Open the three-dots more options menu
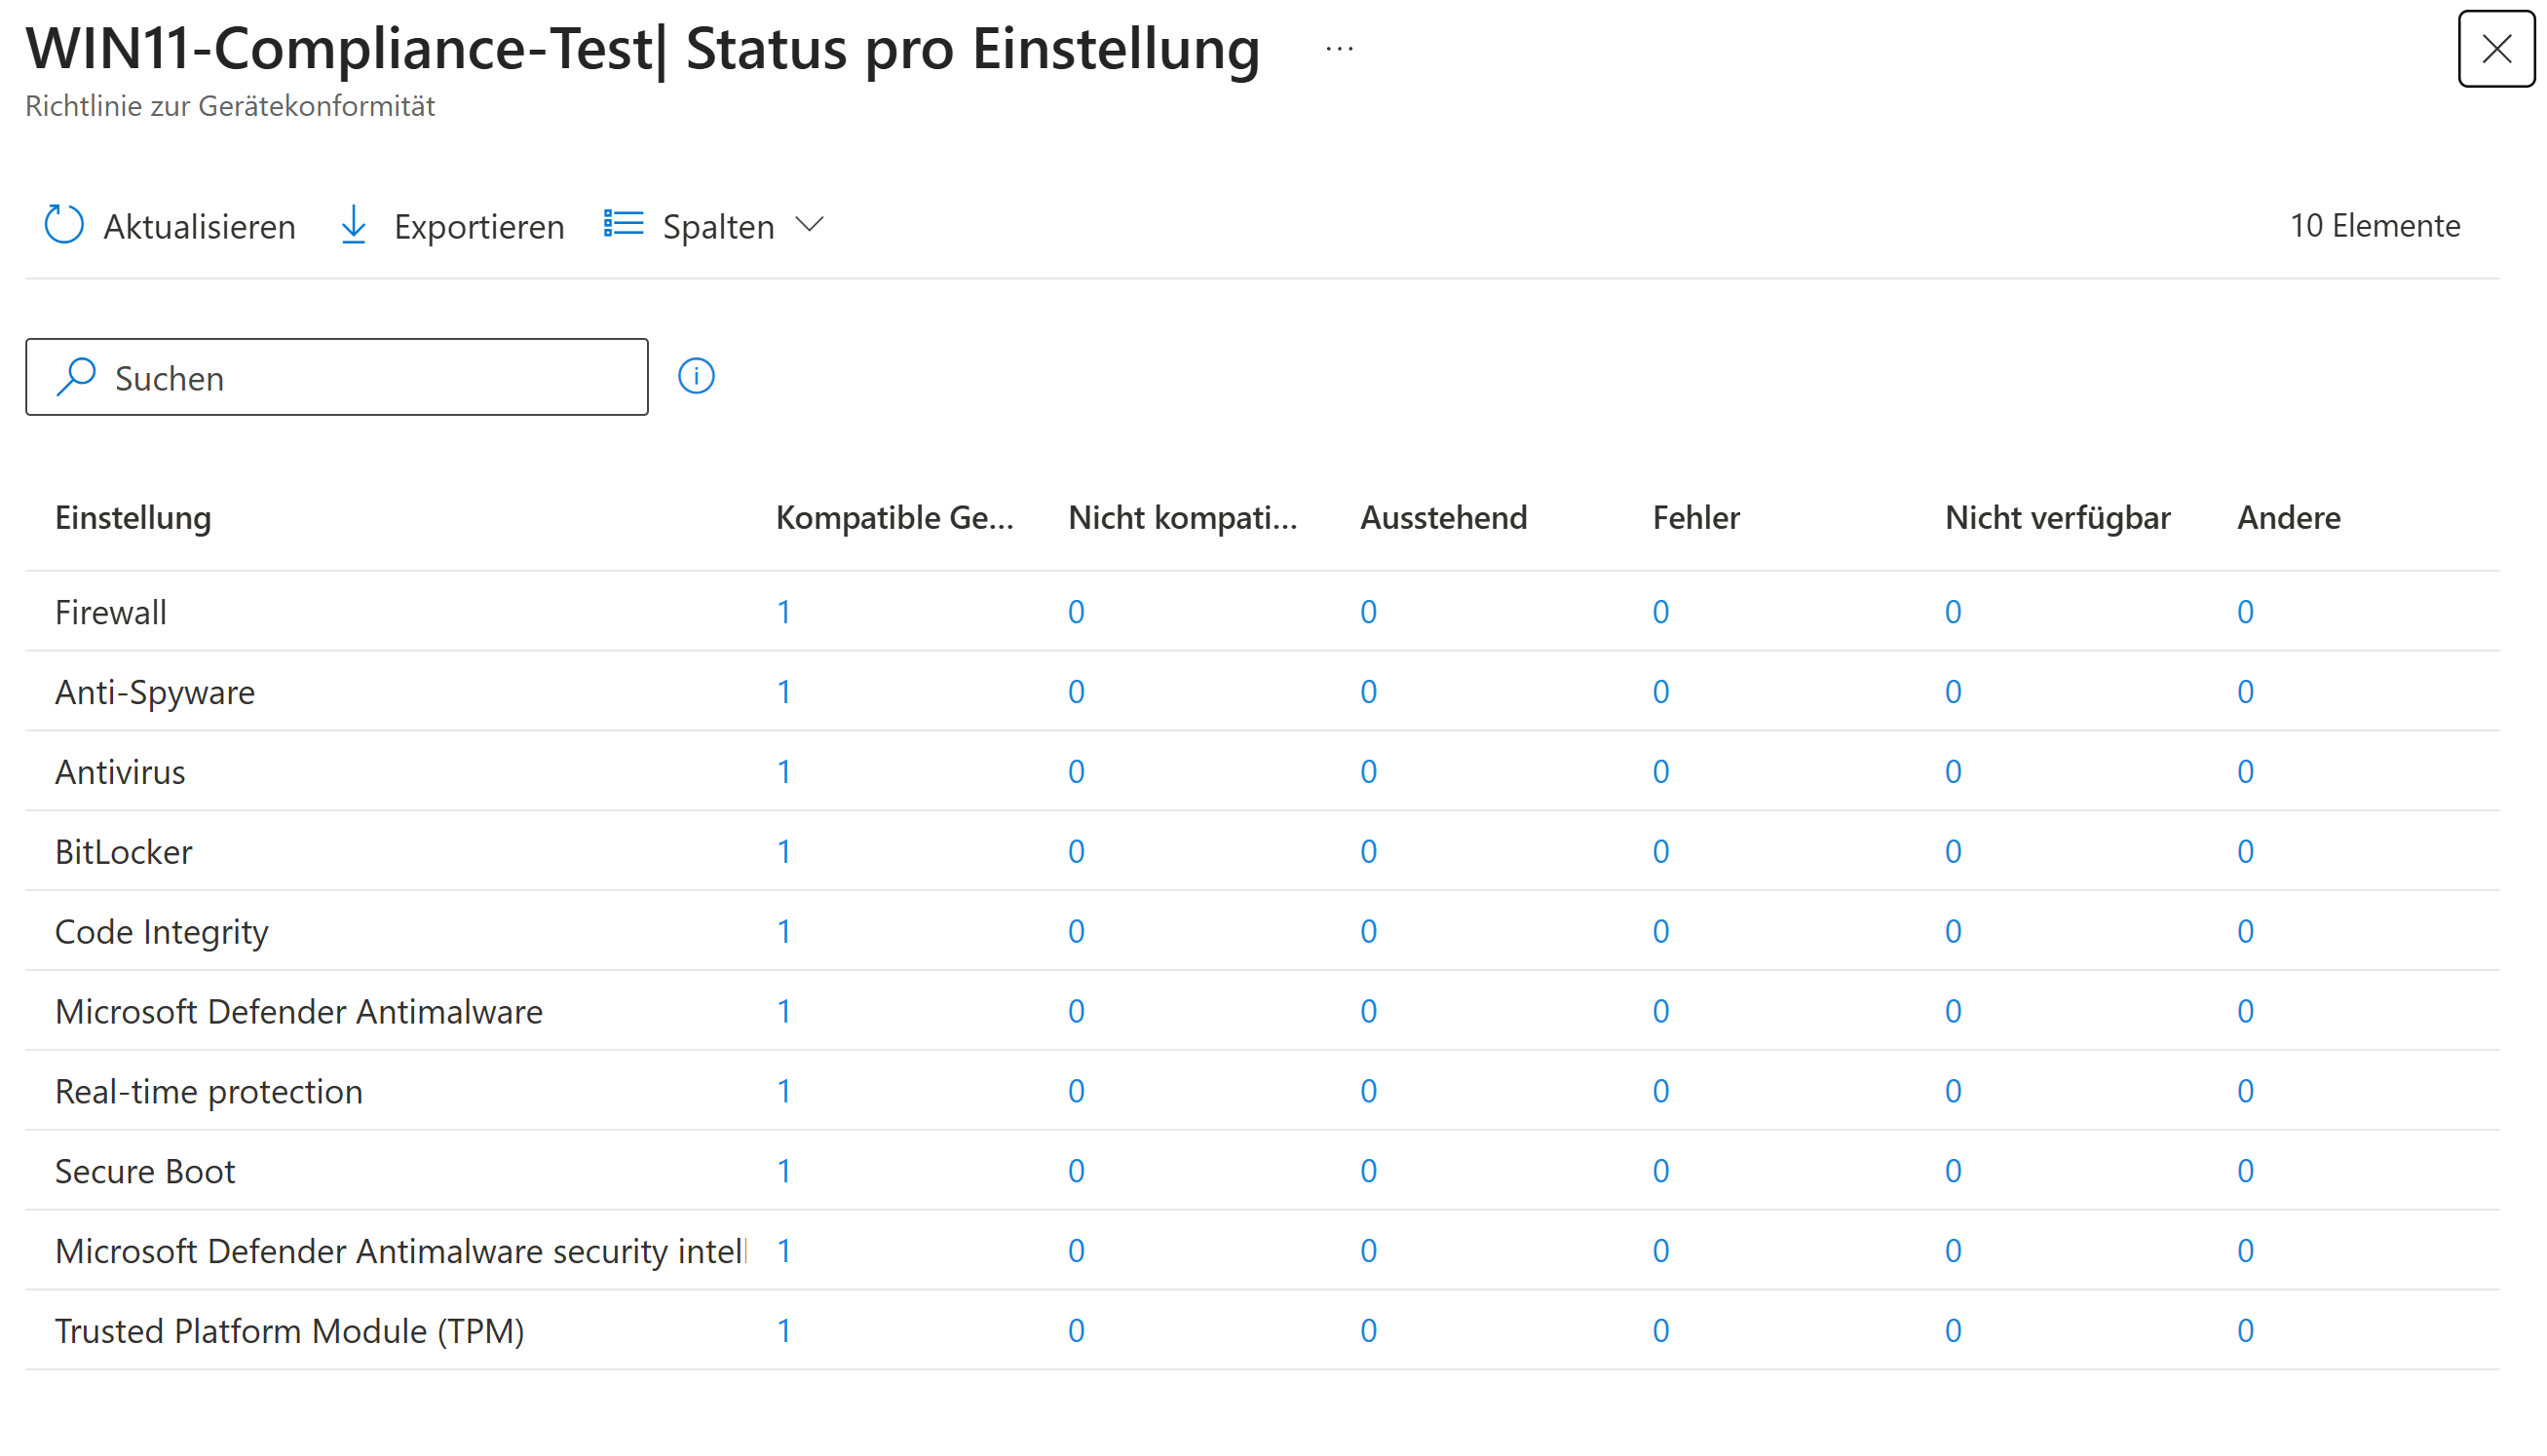The image size is (2547, 1456). tap(1339, 48)
